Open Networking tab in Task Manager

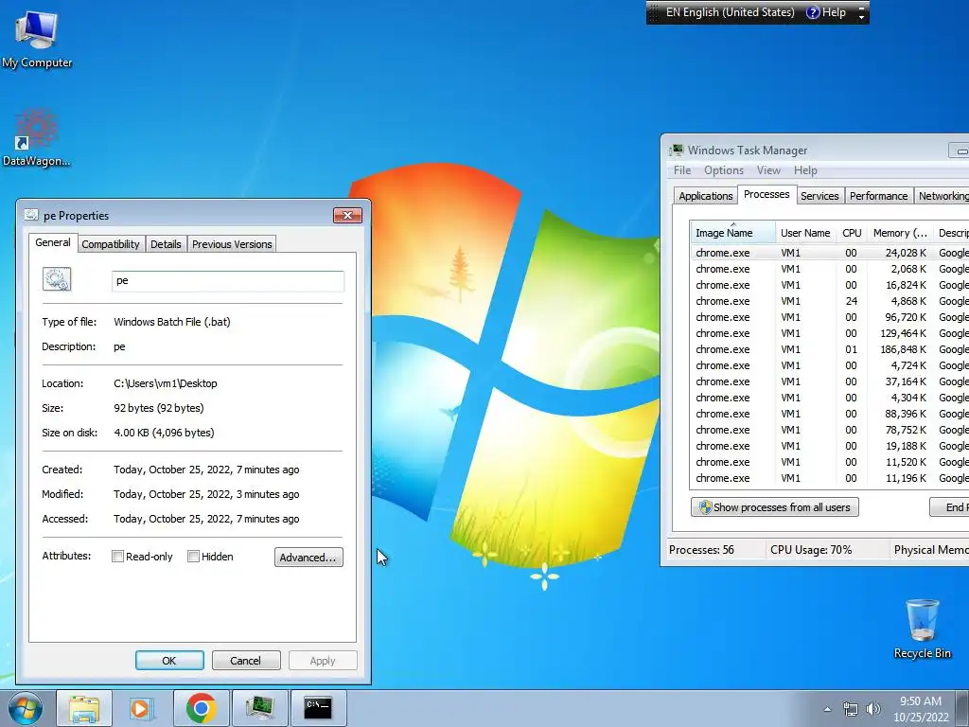tap(942, 196)
